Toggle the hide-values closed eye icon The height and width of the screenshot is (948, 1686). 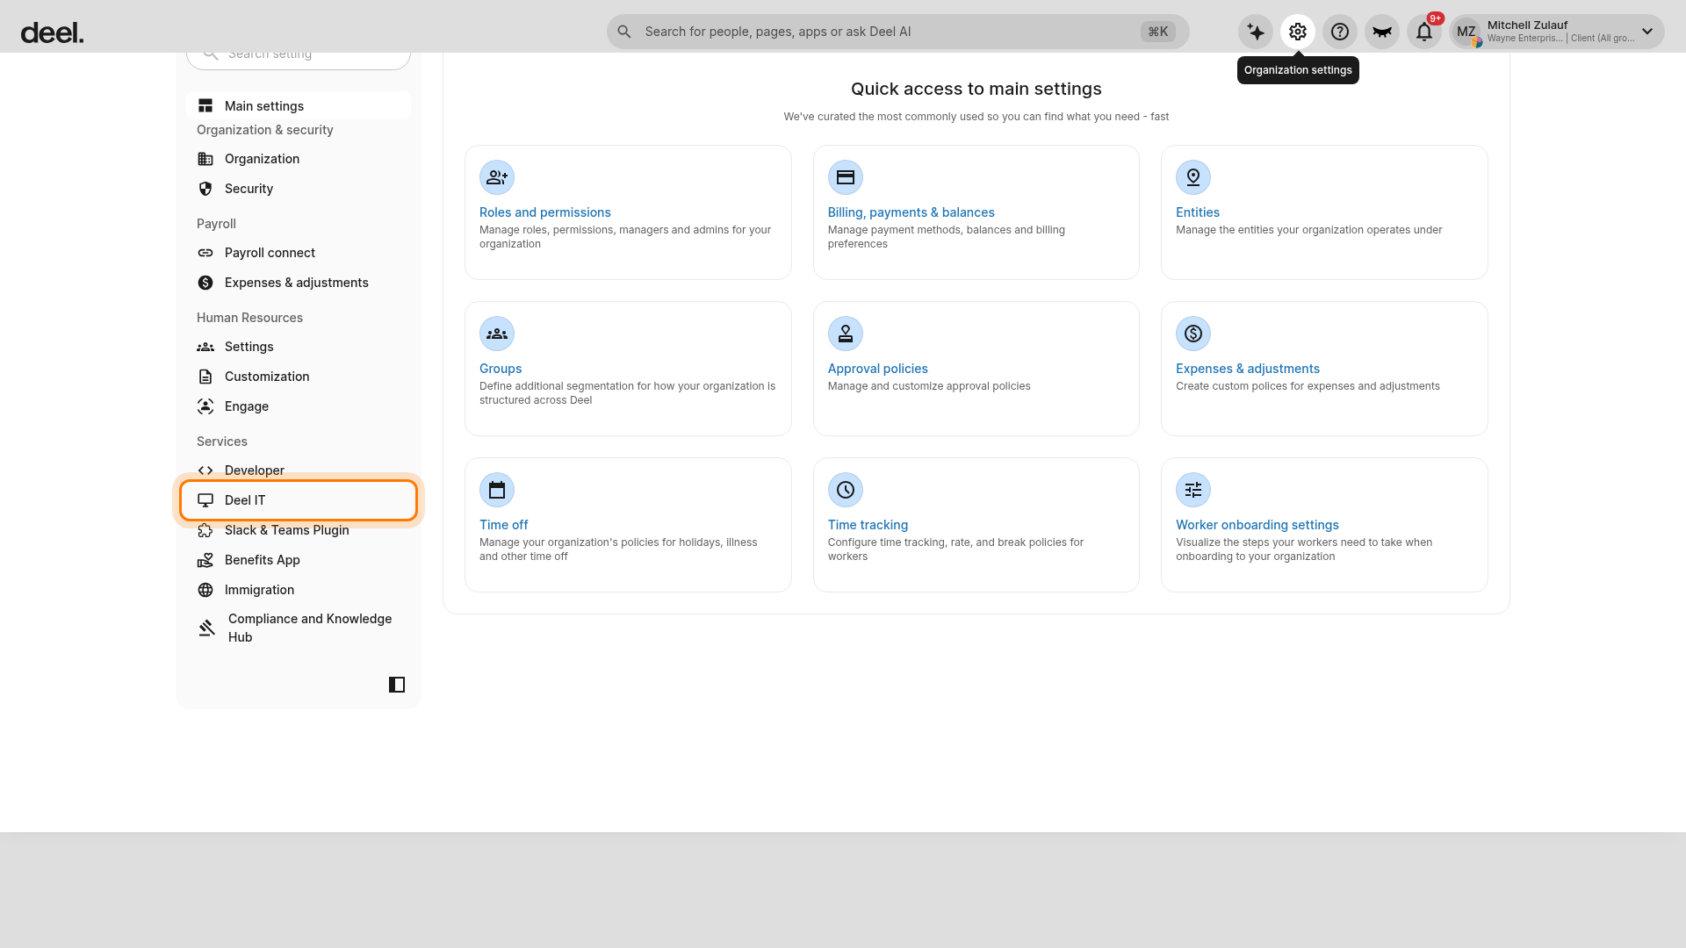coord(1382,32)
